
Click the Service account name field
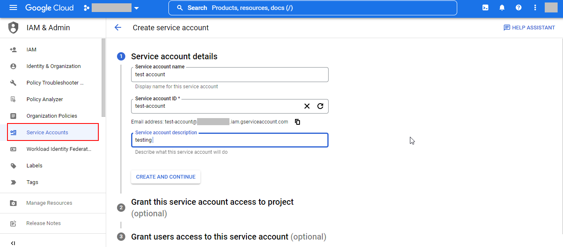pos(229,75)
